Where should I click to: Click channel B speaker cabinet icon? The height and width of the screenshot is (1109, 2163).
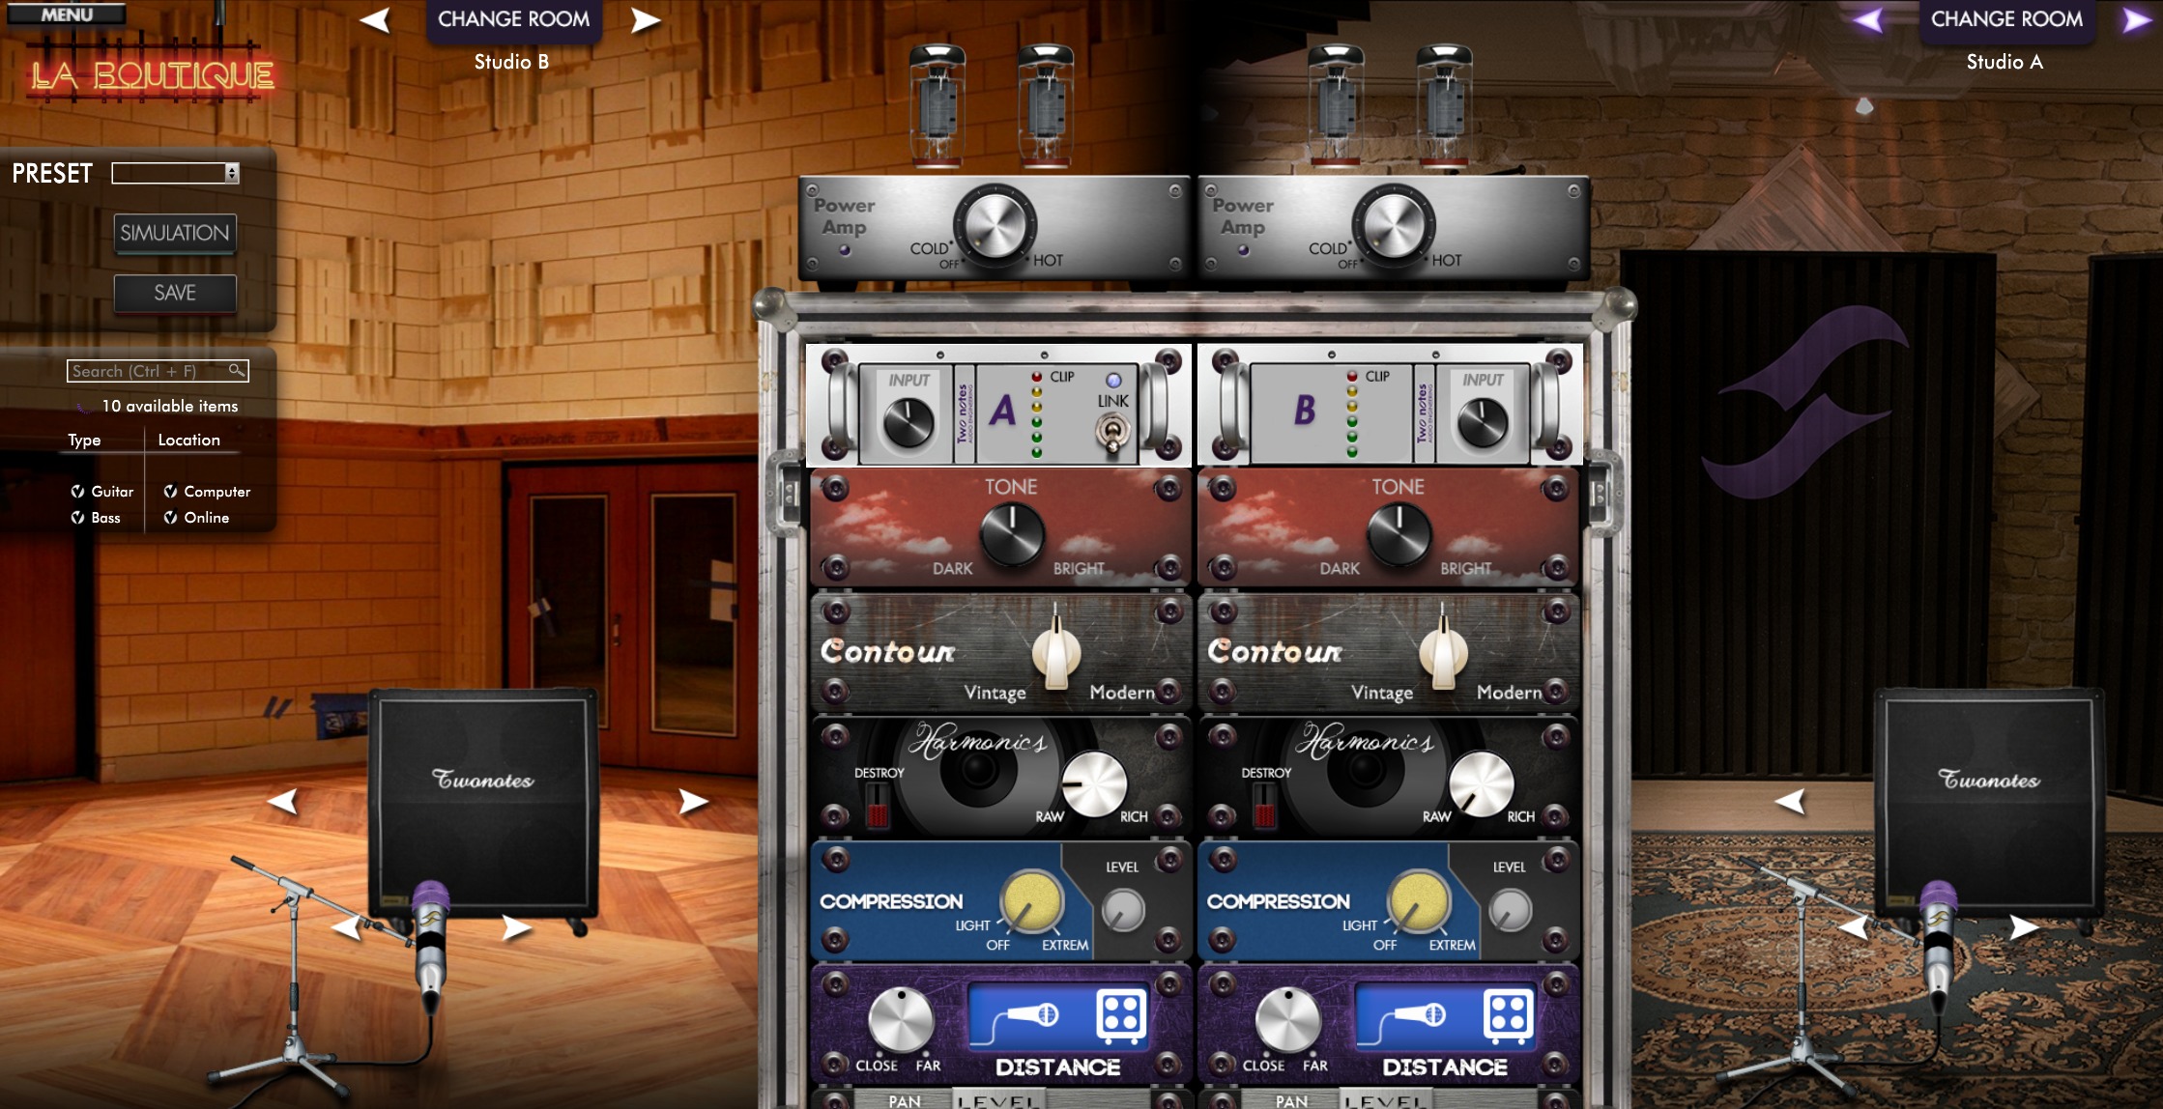1508,1016
